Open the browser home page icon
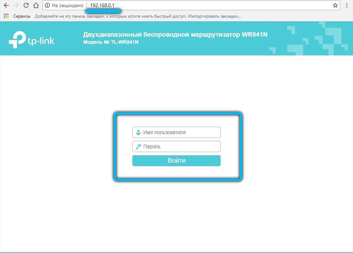The image size is (353, 253). pos(36,5)
